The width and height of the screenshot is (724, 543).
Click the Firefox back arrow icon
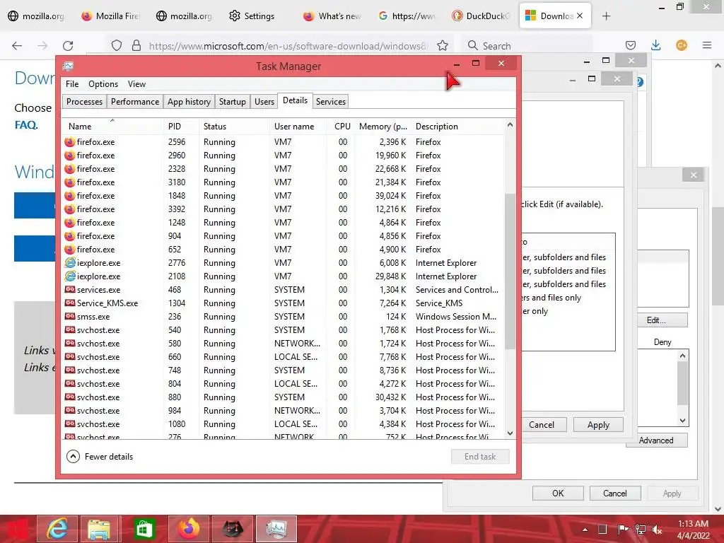pos(17,46)
